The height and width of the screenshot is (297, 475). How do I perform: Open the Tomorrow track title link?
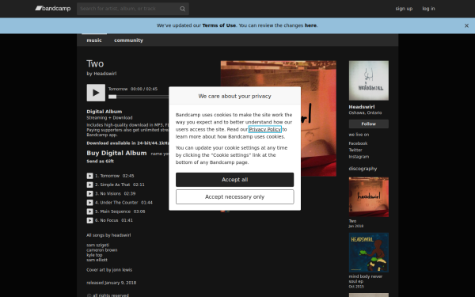110,176
